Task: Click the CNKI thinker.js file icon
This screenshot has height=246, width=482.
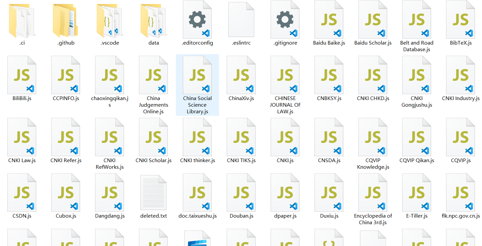Action: pos(197,137)
